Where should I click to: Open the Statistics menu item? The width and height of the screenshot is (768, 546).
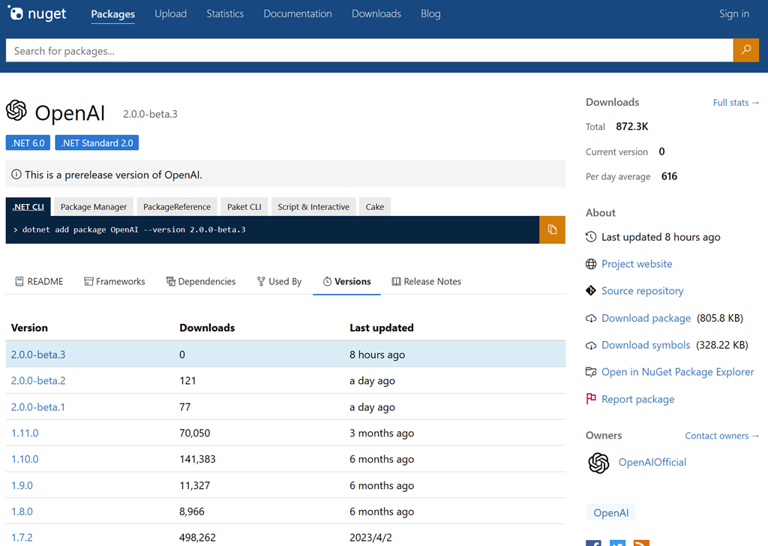click(225, 13)
